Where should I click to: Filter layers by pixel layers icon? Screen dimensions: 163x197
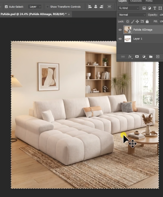(x=144, y=8)
